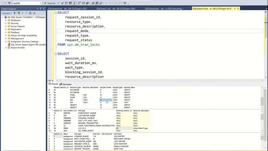The width and height of the screenshot is (268, 151).
Task: Click the Display Estimated Execution Plan icon
Action: tap(66, 3)
